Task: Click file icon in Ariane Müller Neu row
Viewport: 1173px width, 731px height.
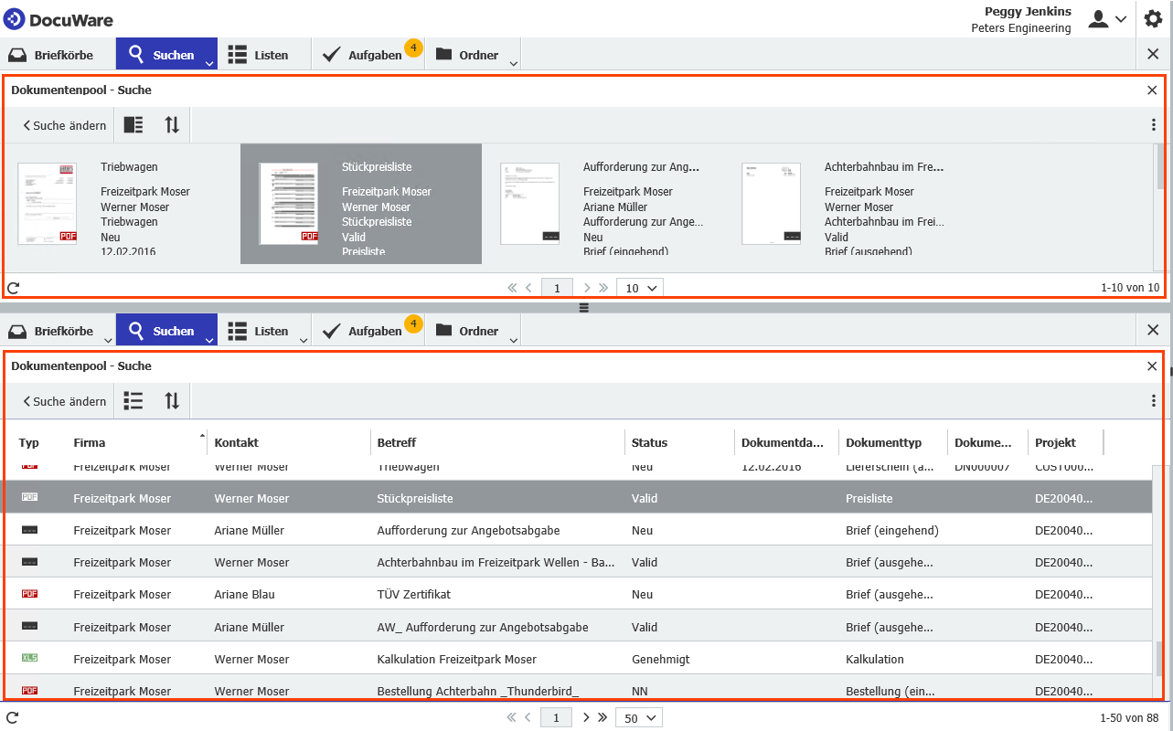Action: 29,530
